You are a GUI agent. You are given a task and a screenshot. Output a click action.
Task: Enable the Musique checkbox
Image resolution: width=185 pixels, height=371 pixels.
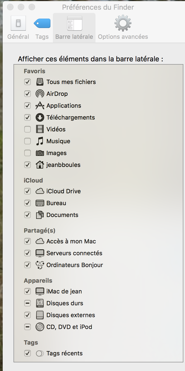click(28, 141)
